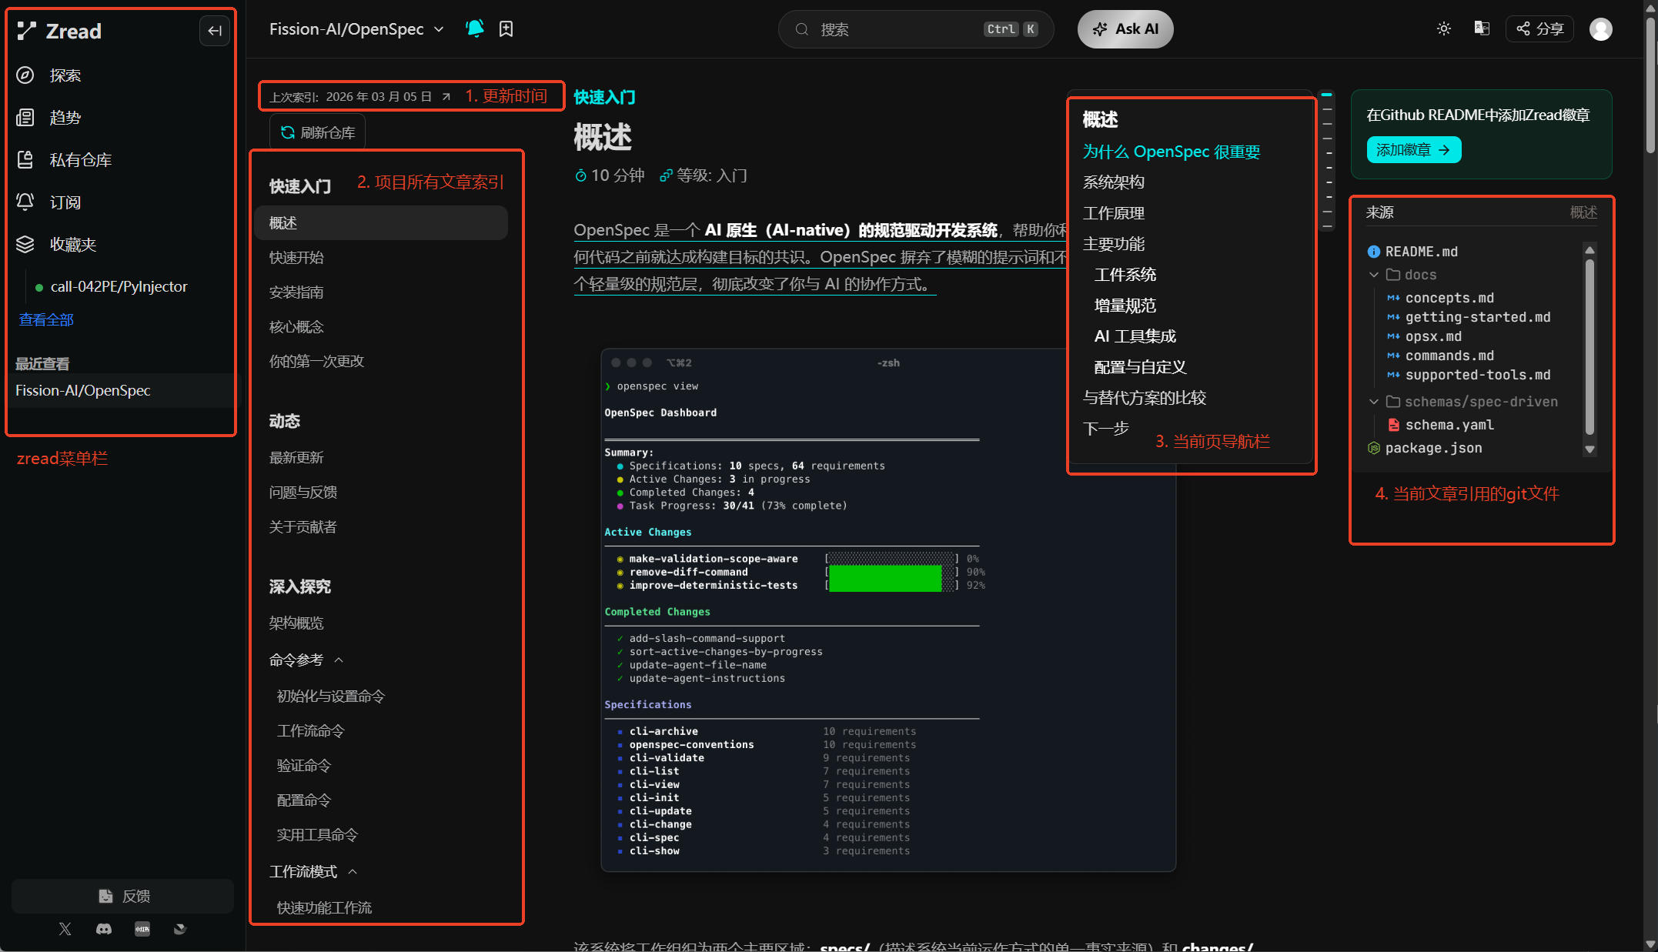This screenshot has height=952, width=1658.
Task: Open favorited repo call-042PE/PyInjector
Action: 119,287
